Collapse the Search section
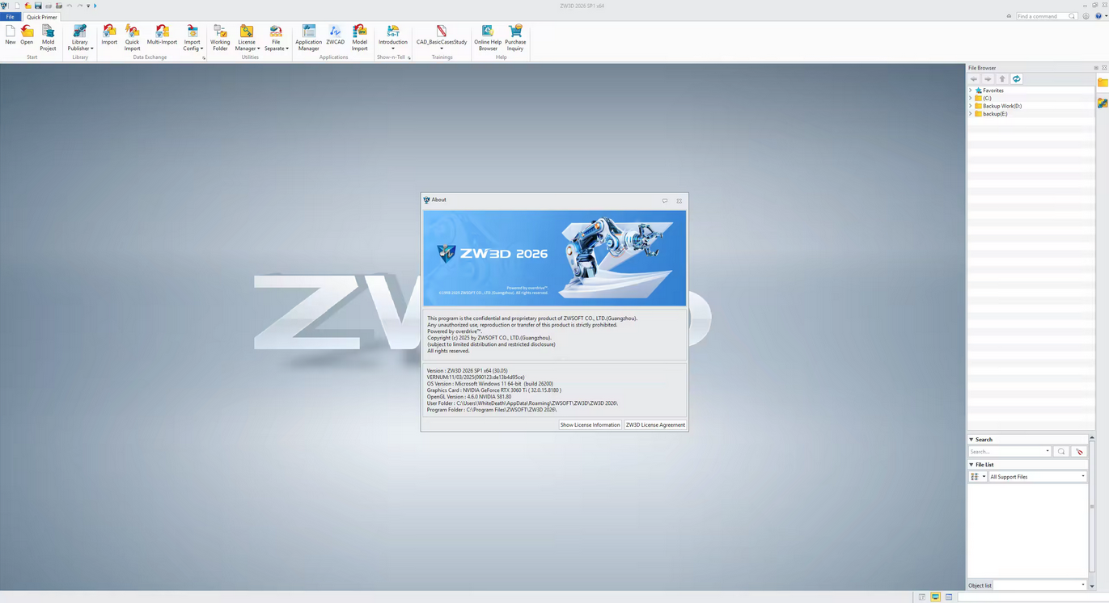The image size is (1109, 603). click(x=971, y=440)
